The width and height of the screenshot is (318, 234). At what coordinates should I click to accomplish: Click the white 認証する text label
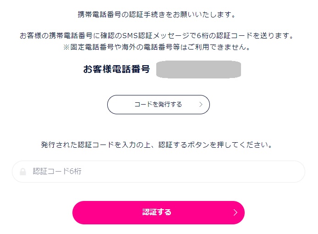(x=157, y=212)
